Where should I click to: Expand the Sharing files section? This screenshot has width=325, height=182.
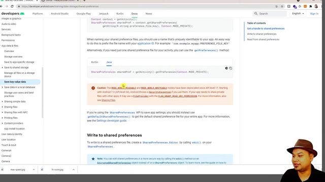tap(2, 107)
